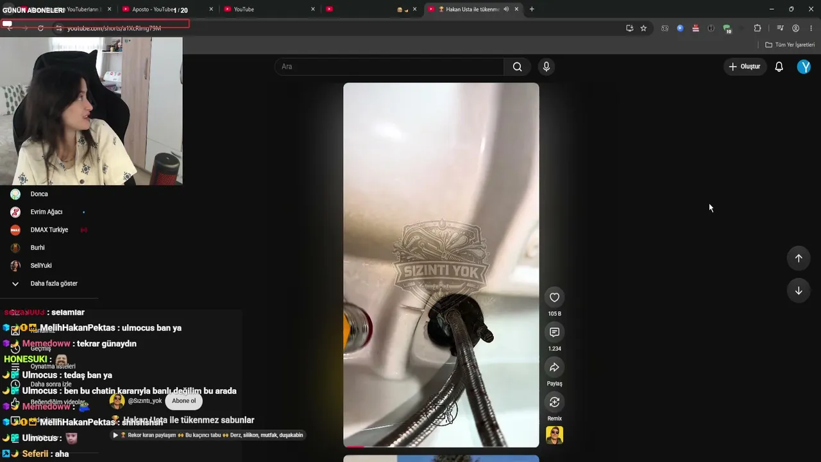Open the @Sızıntı_yok channel link
Image resolution: width=821 pixels, height=462 pixels.
coord(145,401)
